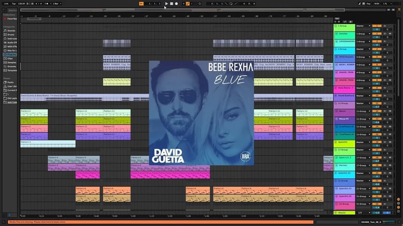Click the Link button
The width and height of the screenshot is (403, 226).
[6, 4]
